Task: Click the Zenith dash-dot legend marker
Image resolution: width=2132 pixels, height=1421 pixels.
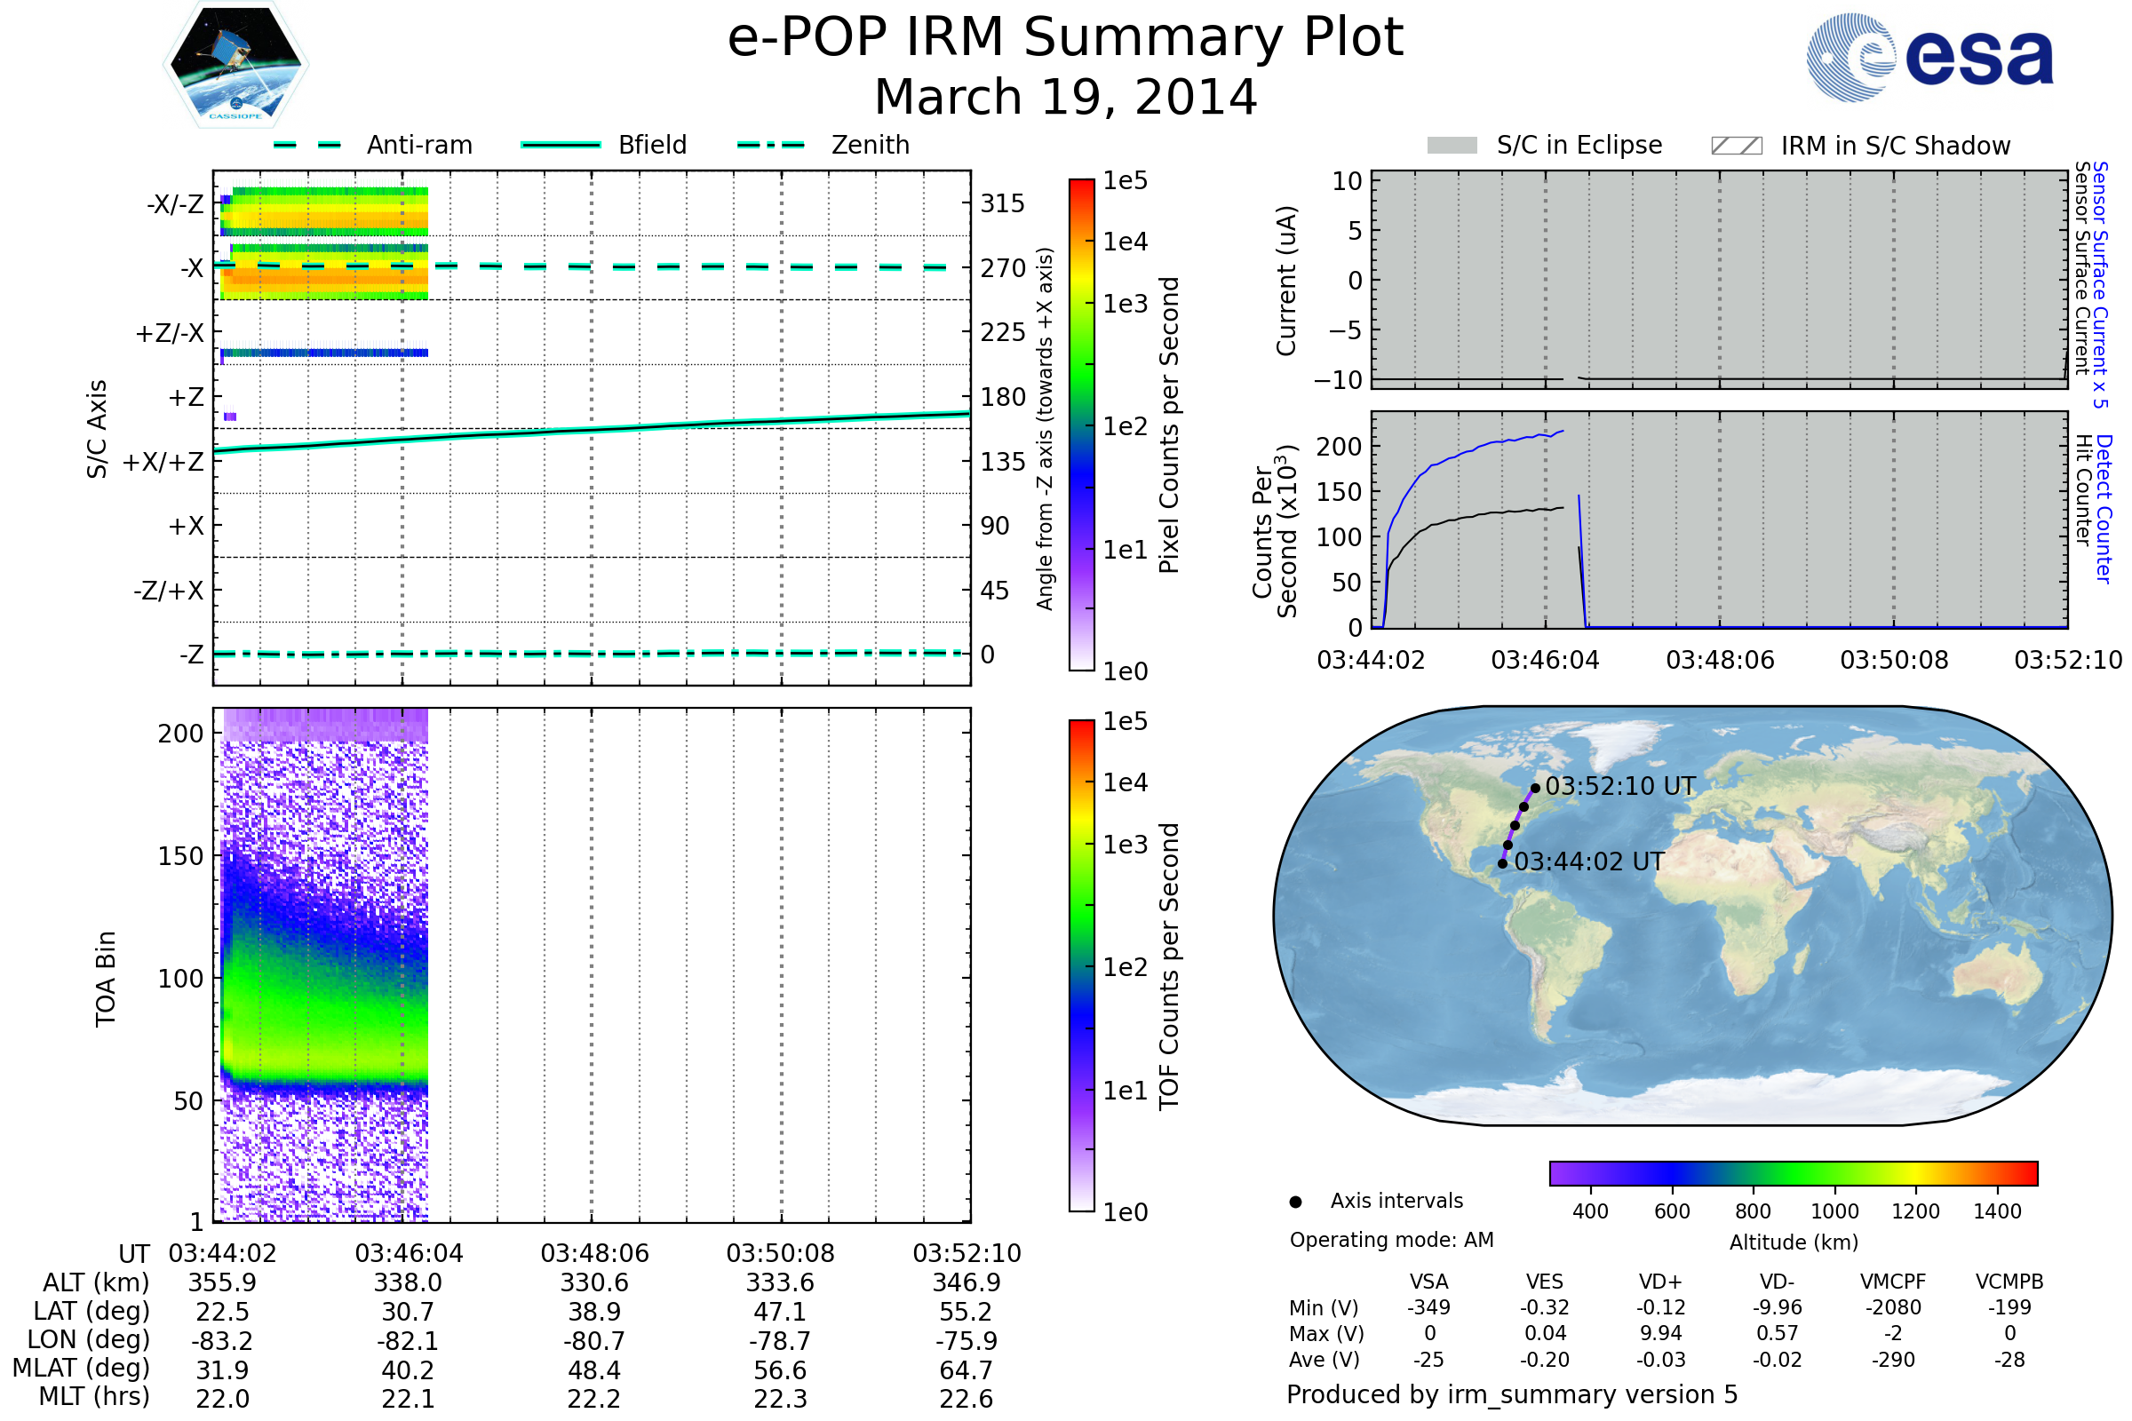Action: (770, 145)
